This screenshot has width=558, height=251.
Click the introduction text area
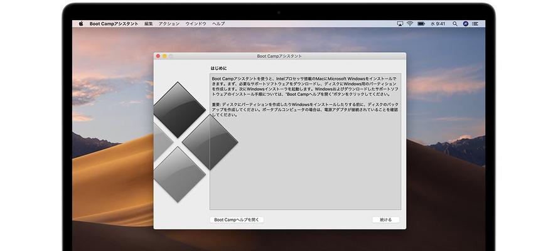coord(305,141)
